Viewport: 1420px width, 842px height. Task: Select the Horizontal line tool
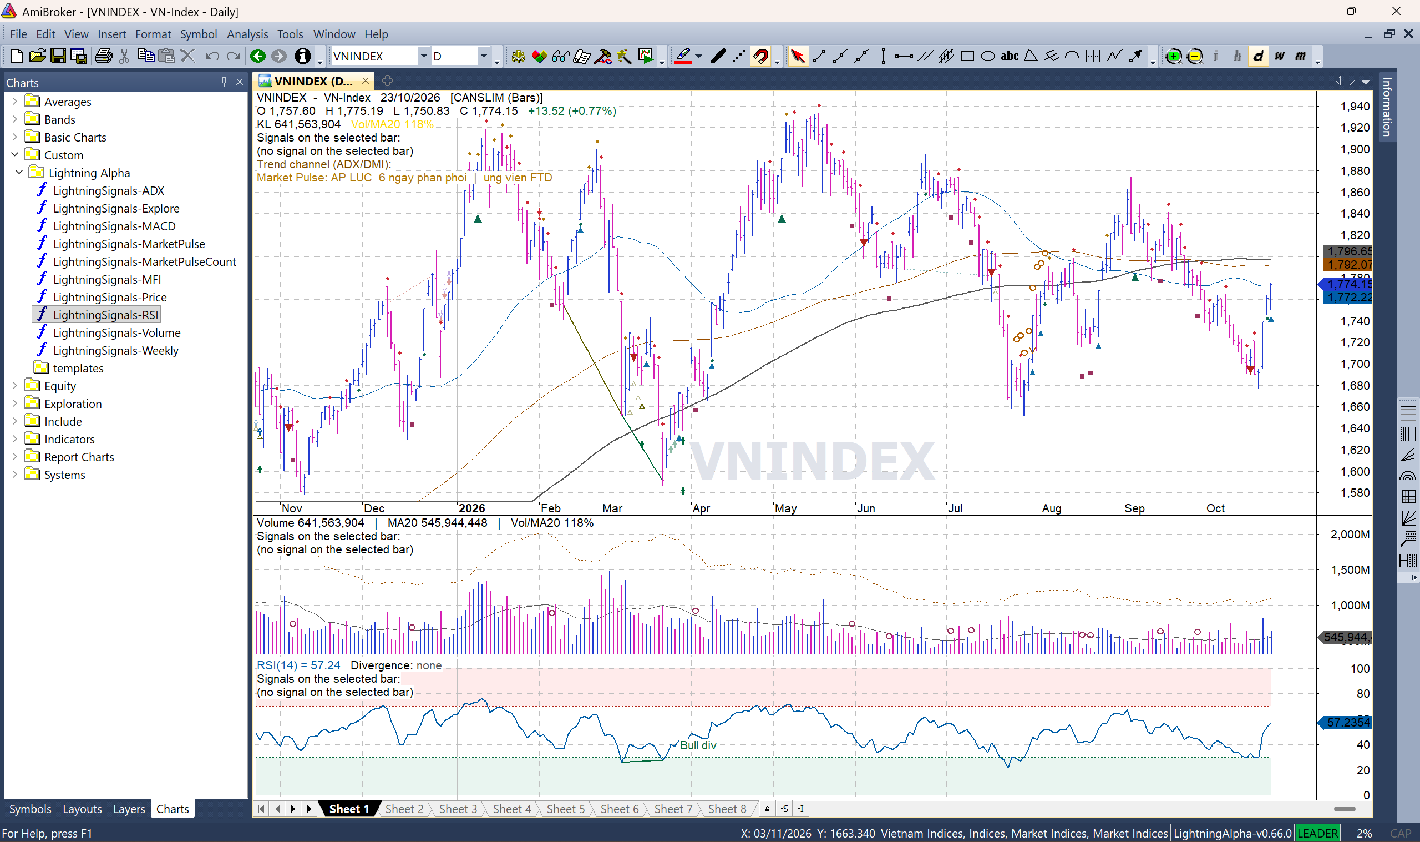(904, 56)
